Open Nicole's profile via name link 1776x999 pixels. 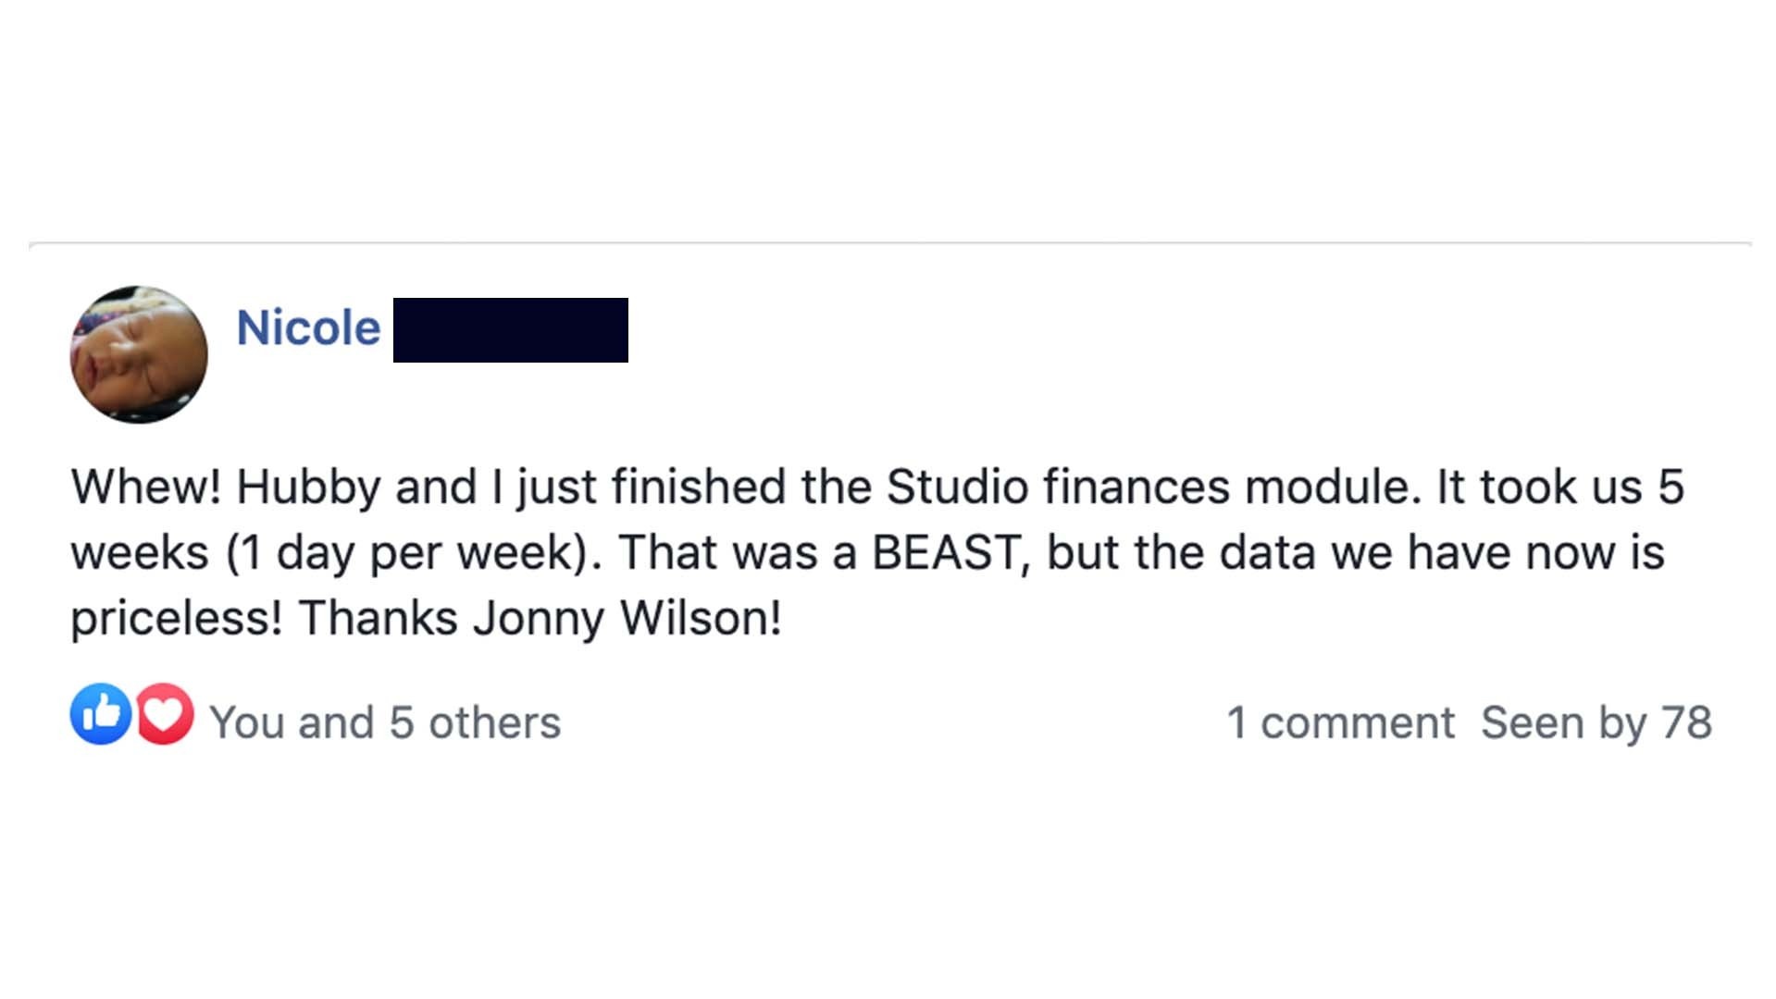point(308,328)
